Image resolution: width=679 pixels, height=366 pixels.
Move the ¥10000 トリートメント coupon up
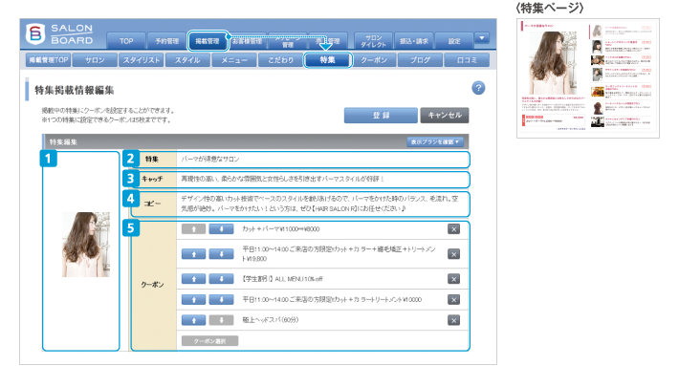193,299
